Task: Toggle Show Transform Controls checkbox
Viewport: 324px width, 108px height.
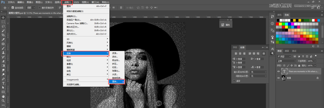Action: click(x=40, y=7)
